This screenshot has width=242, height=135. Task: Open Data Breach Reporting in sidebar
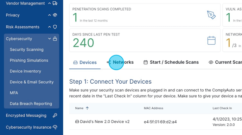tap(31, 103)
